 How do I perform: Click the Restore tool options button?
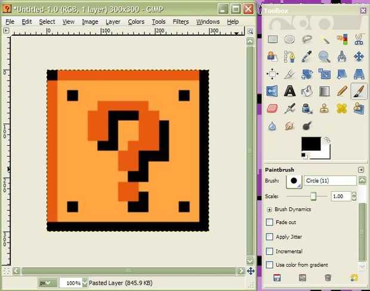tap(303, 278)
